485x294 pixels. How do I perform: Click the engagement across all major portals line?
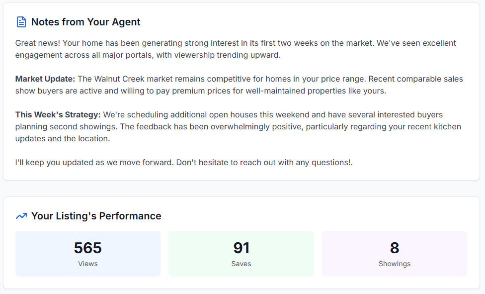[x=148, y=55]
